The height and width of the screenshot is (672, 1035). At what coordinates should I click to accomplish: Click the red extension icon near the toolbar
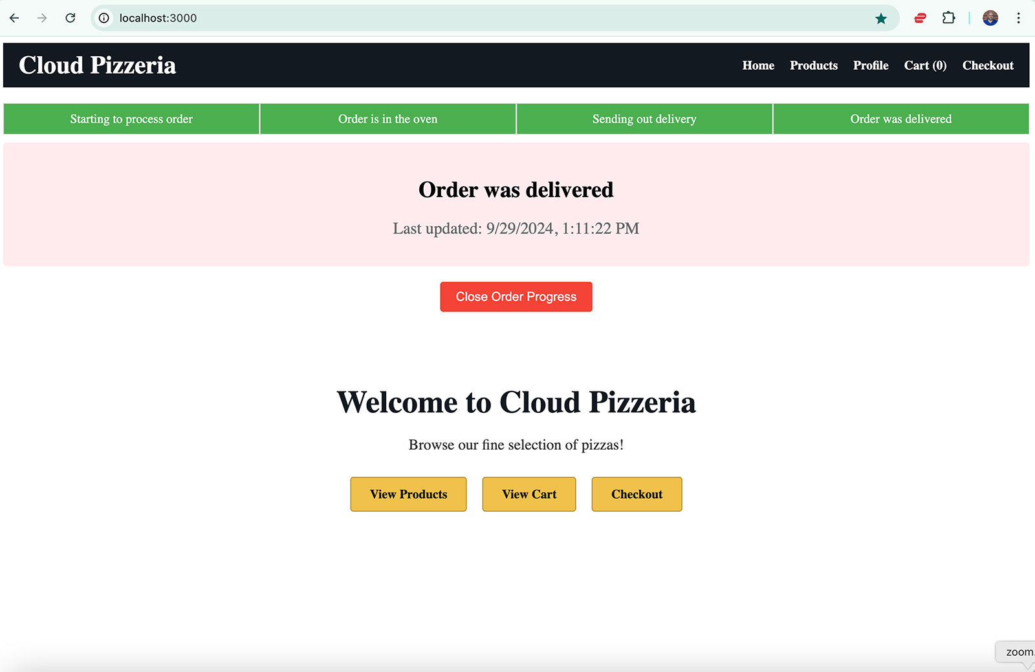pyautogui.click(x=920, y=18)
